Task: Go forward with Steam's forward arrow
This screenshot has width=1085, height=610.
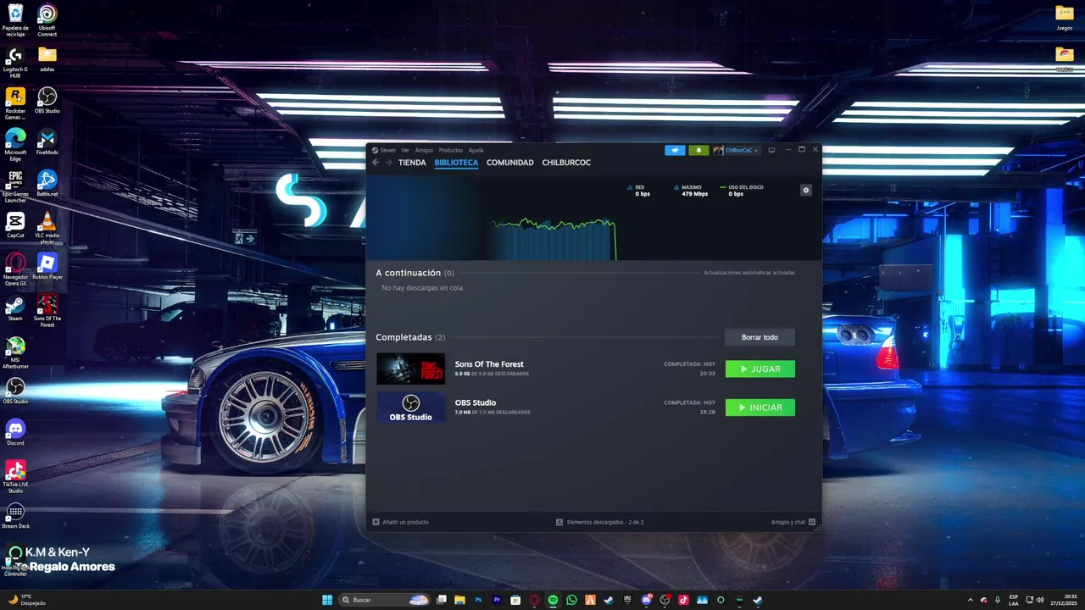Action: click(389, 163)
